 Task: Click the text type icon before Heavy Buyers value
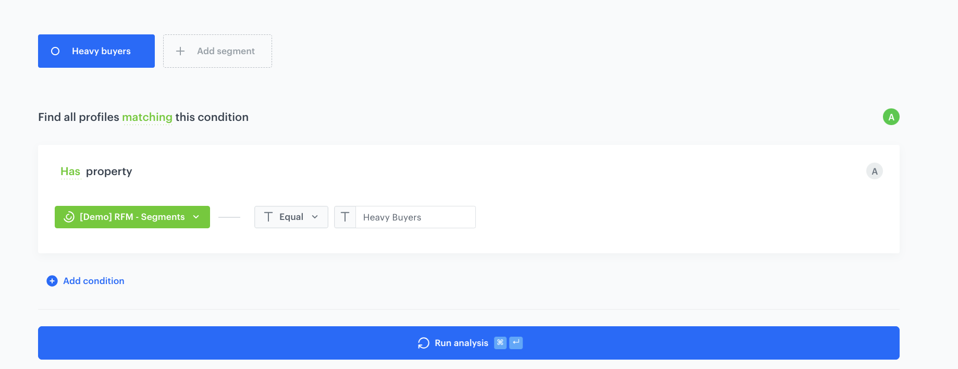345,217
